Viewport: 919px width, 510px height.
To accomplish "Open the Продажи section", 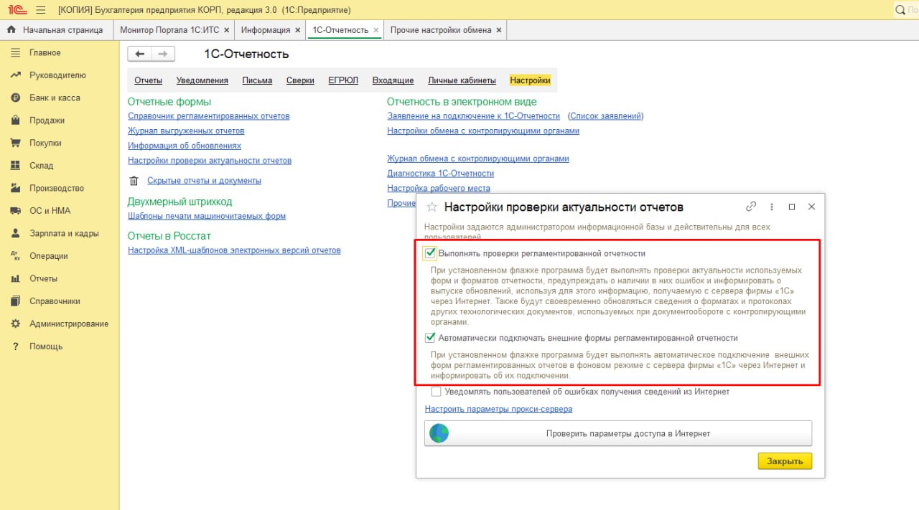I will (47, 121).
